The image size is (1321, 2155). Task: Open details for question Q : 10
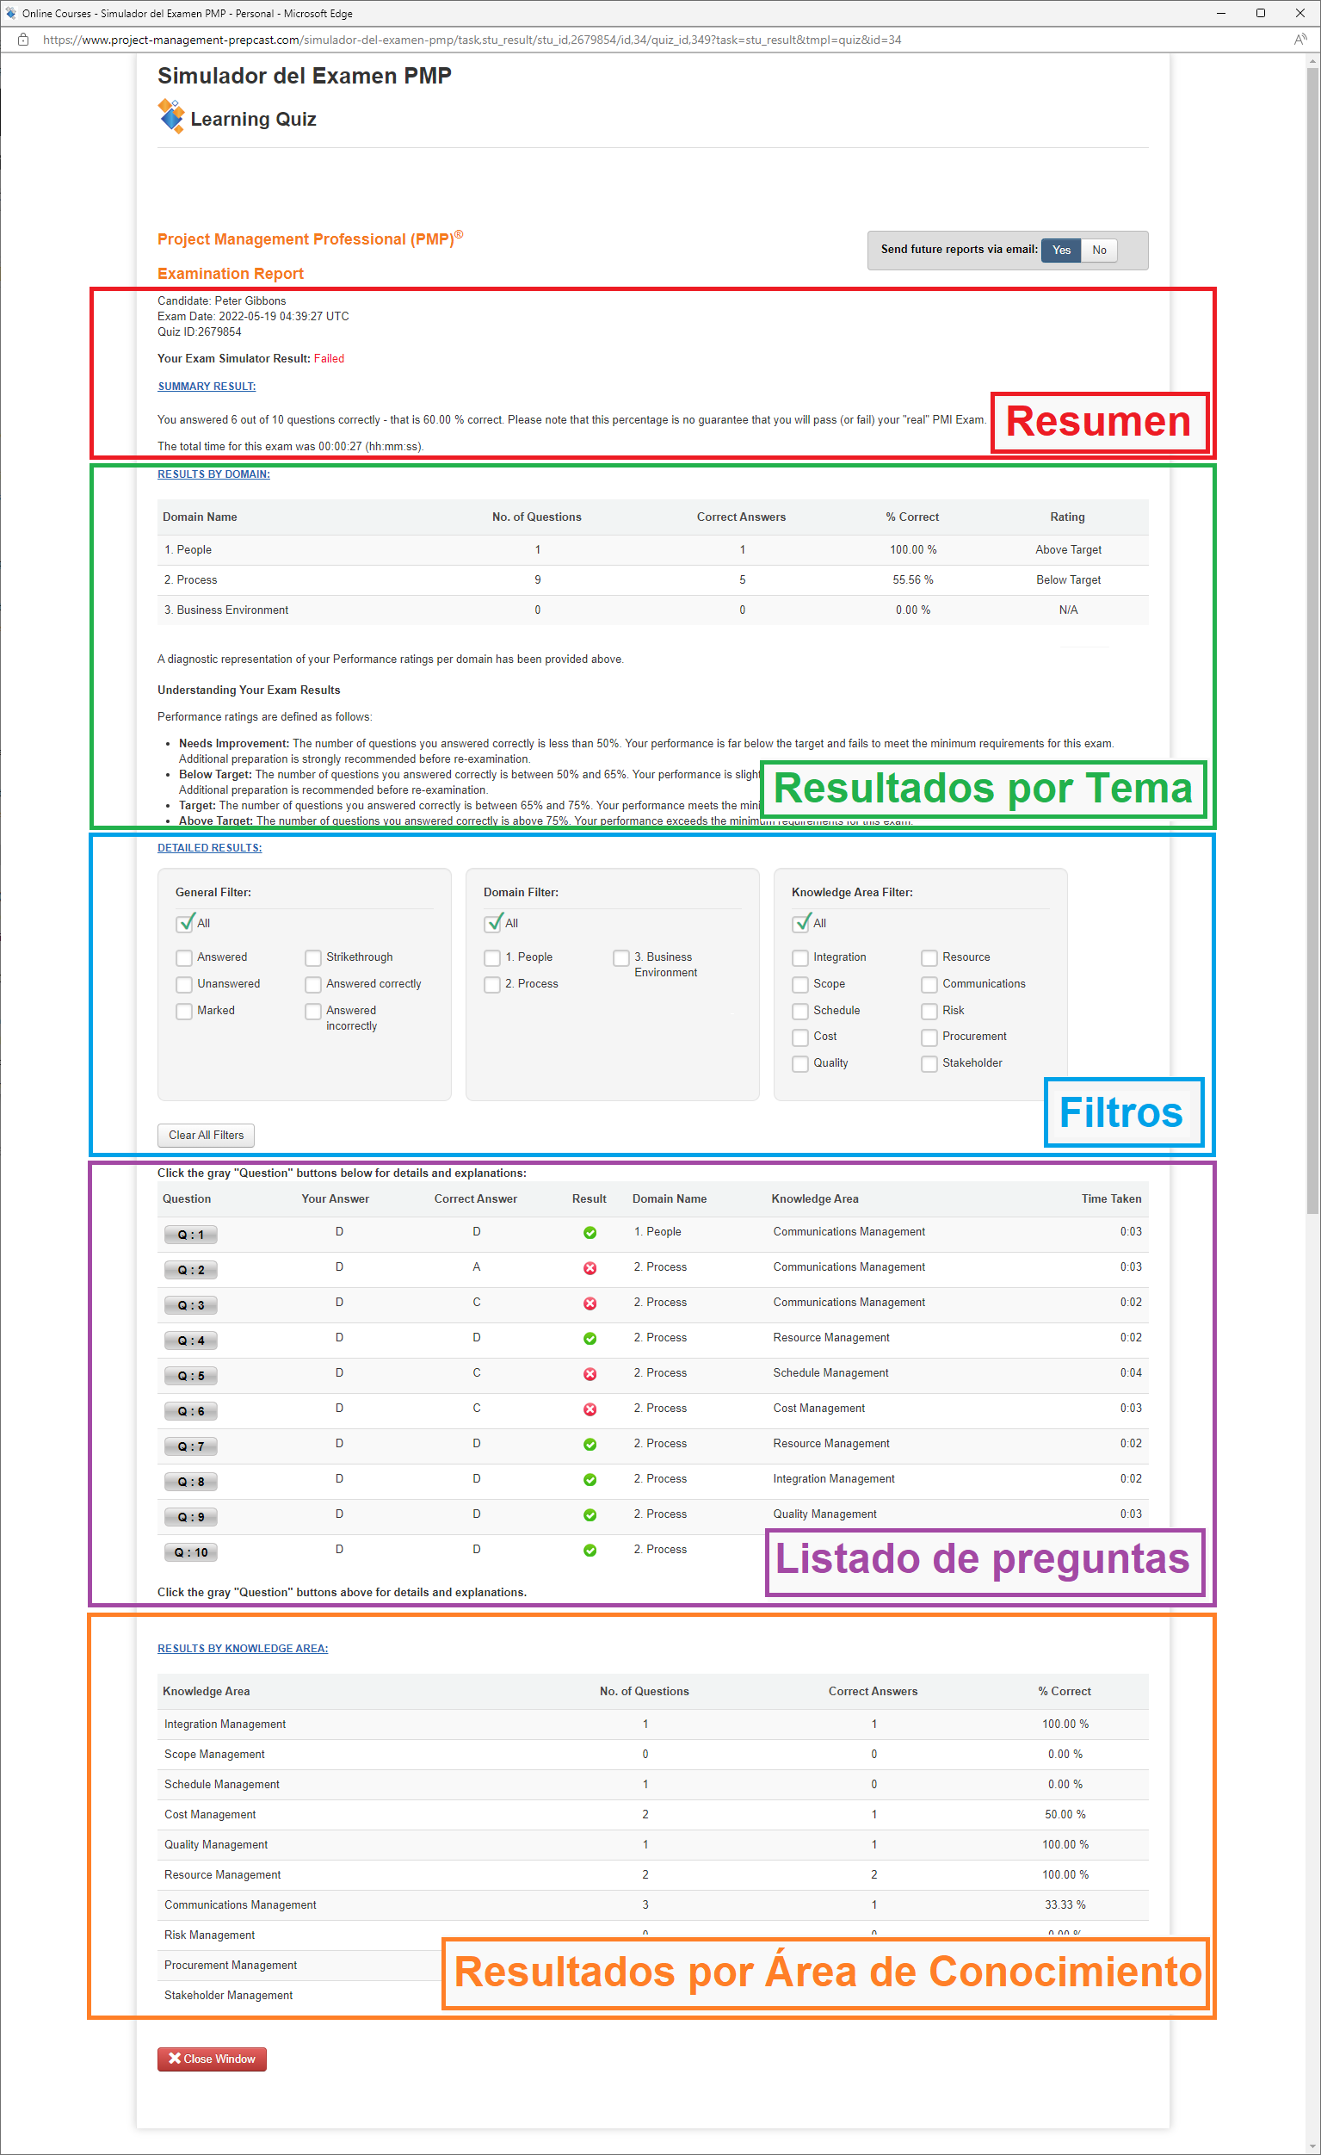(190, 1552)
